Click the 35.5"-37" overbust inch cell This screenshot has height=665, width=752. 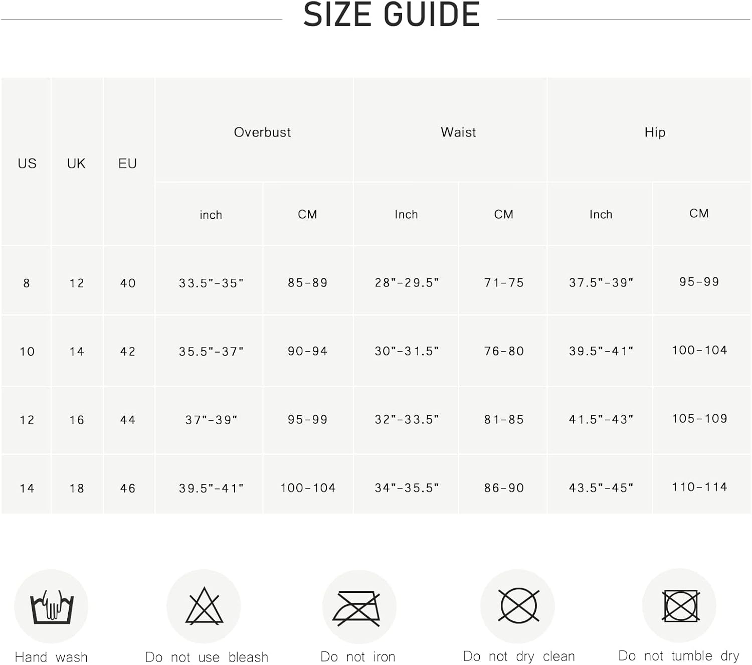[x=211, y=352]
